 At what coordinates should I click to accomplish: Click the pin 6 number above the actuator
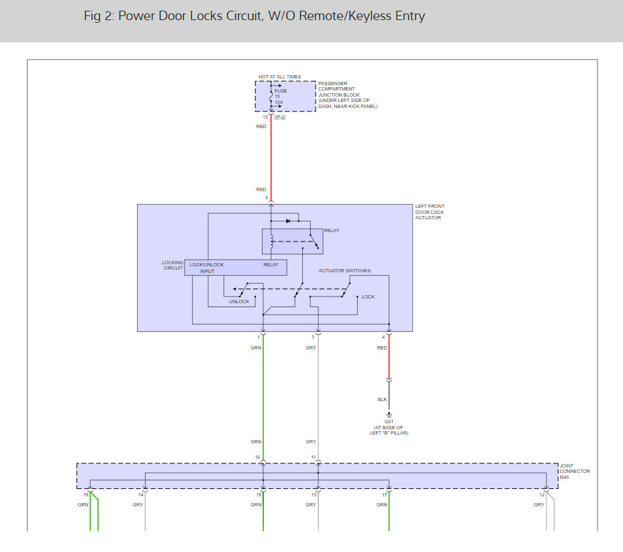[x=267, y=198]
